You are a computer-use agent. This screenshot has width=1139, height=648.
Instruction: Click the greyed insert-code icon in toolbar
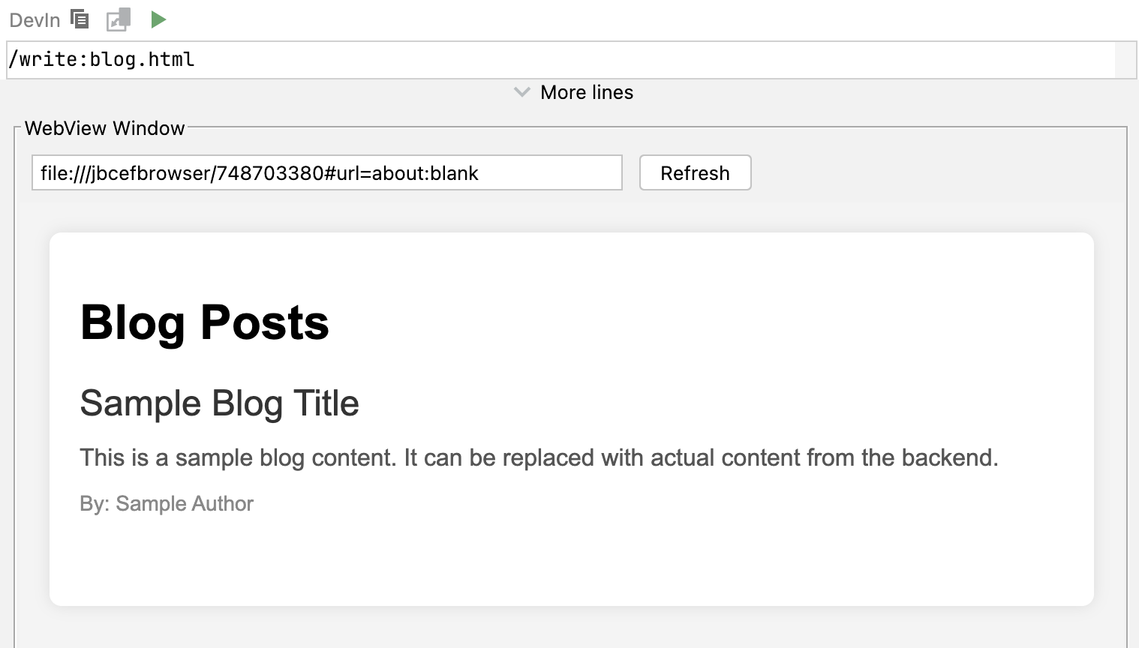pyautogui.click(x=119, y=19)
